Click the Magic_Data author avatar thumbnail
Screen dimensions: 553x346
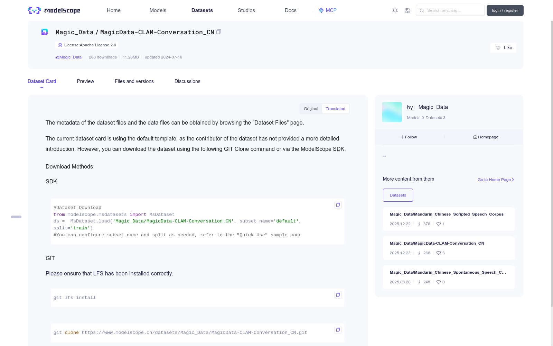(392, 112)
